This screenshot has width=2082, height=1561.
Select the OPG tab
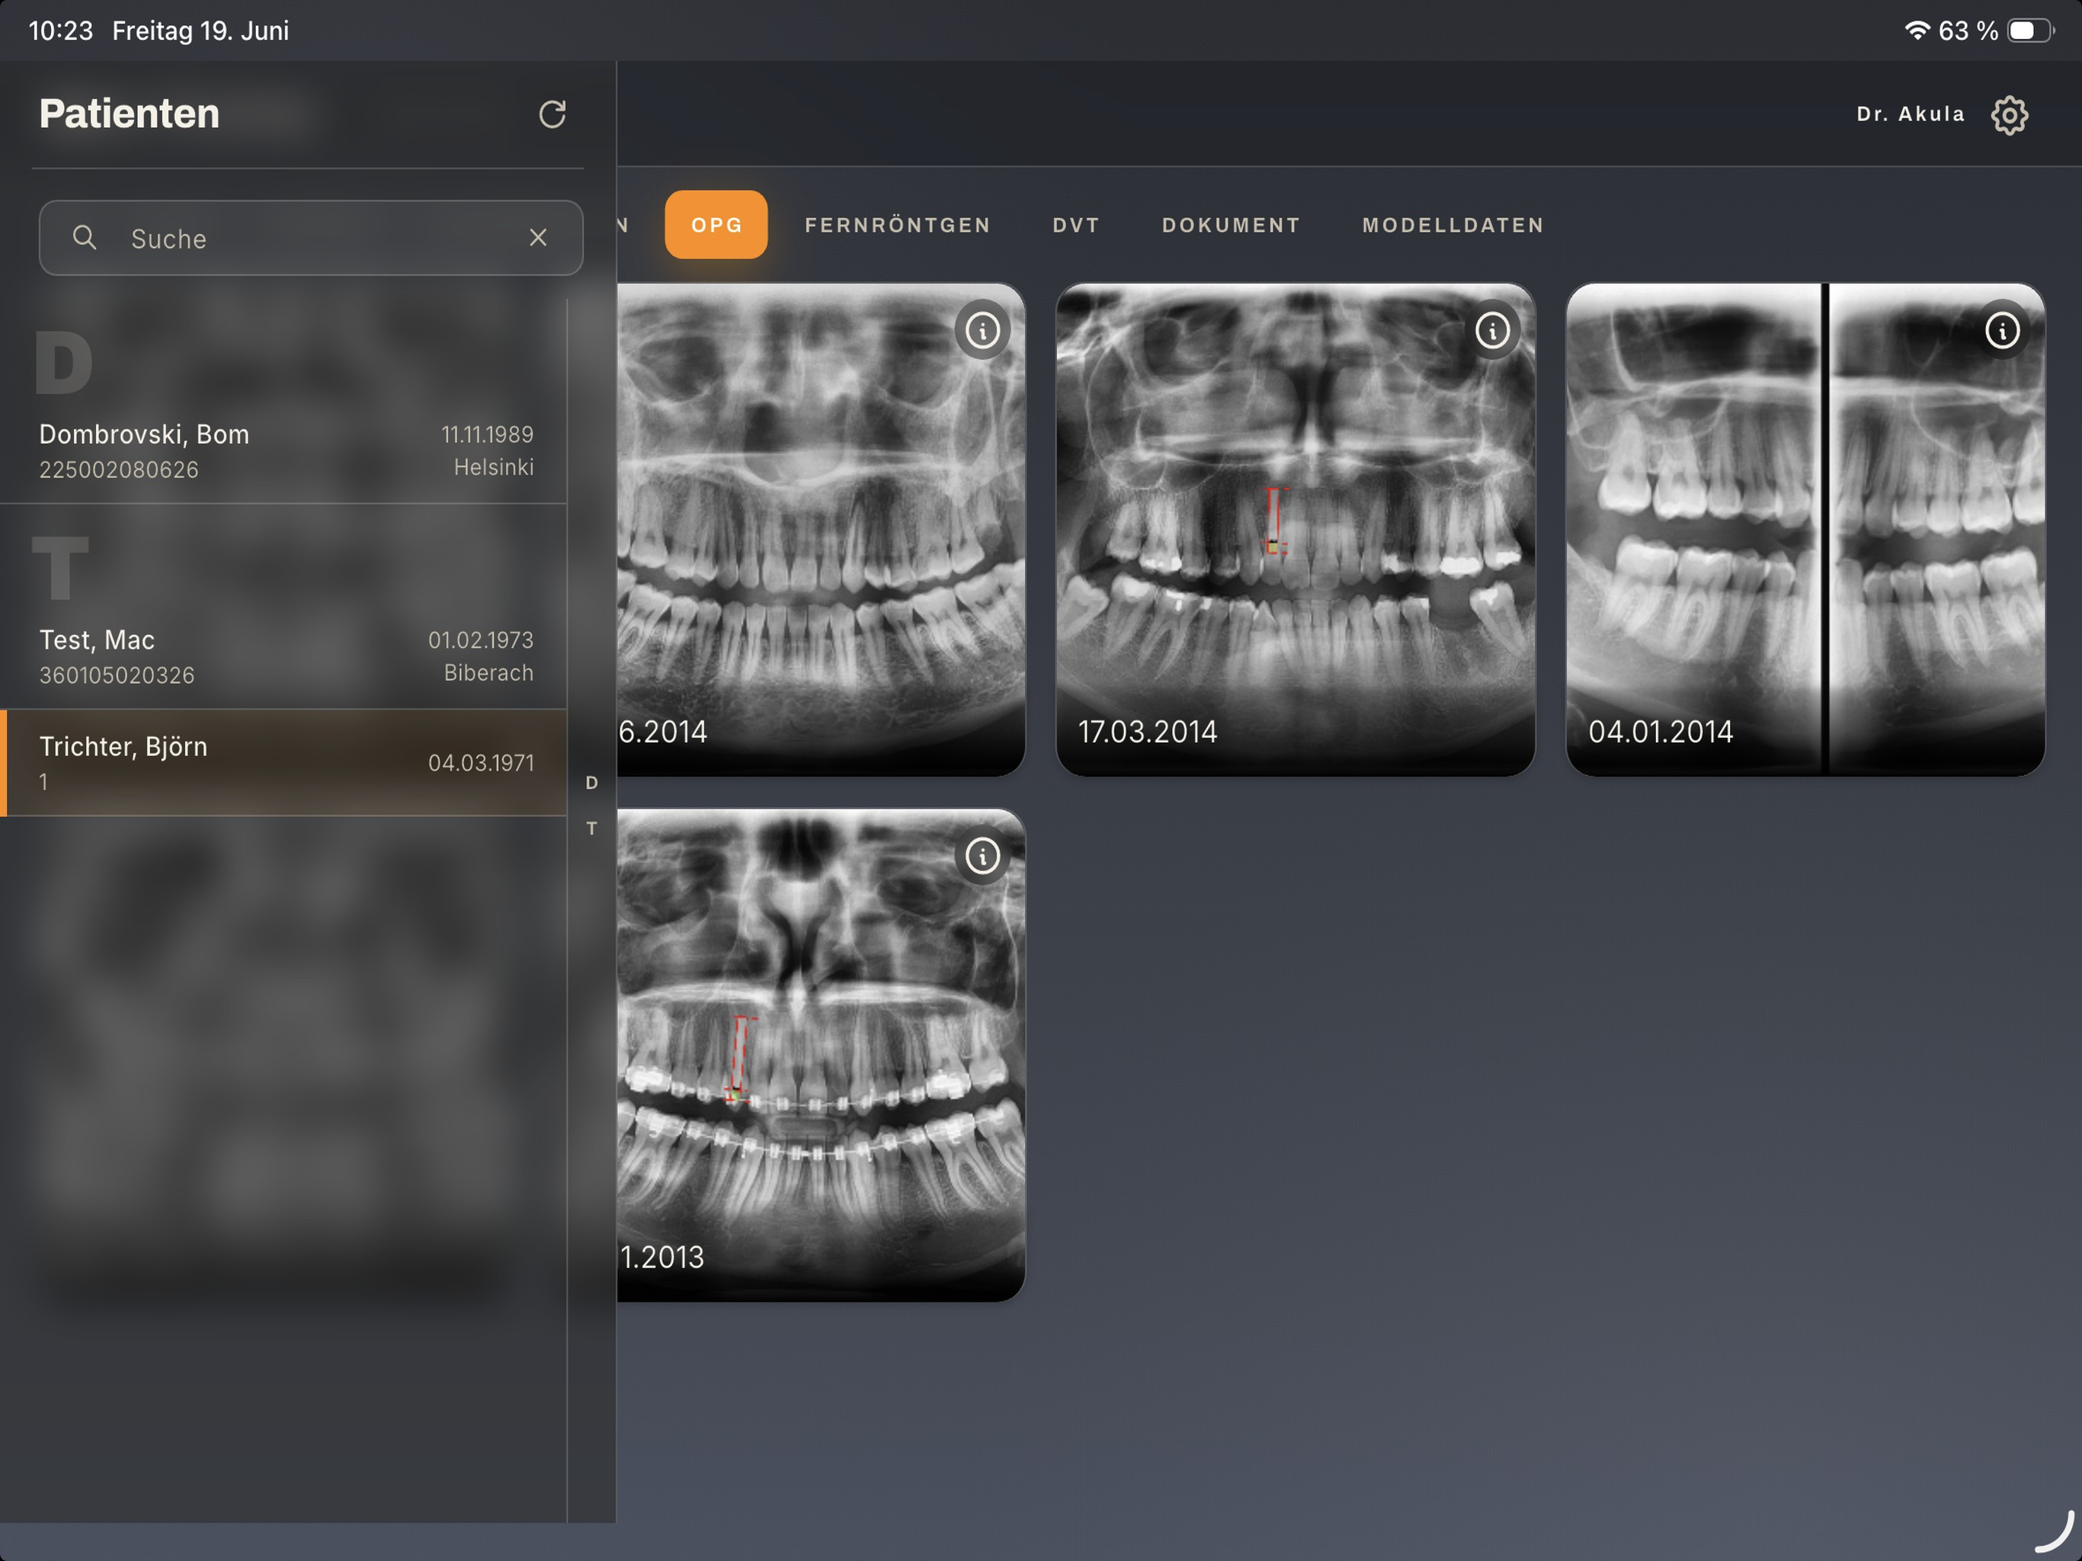tap(716, 225)
